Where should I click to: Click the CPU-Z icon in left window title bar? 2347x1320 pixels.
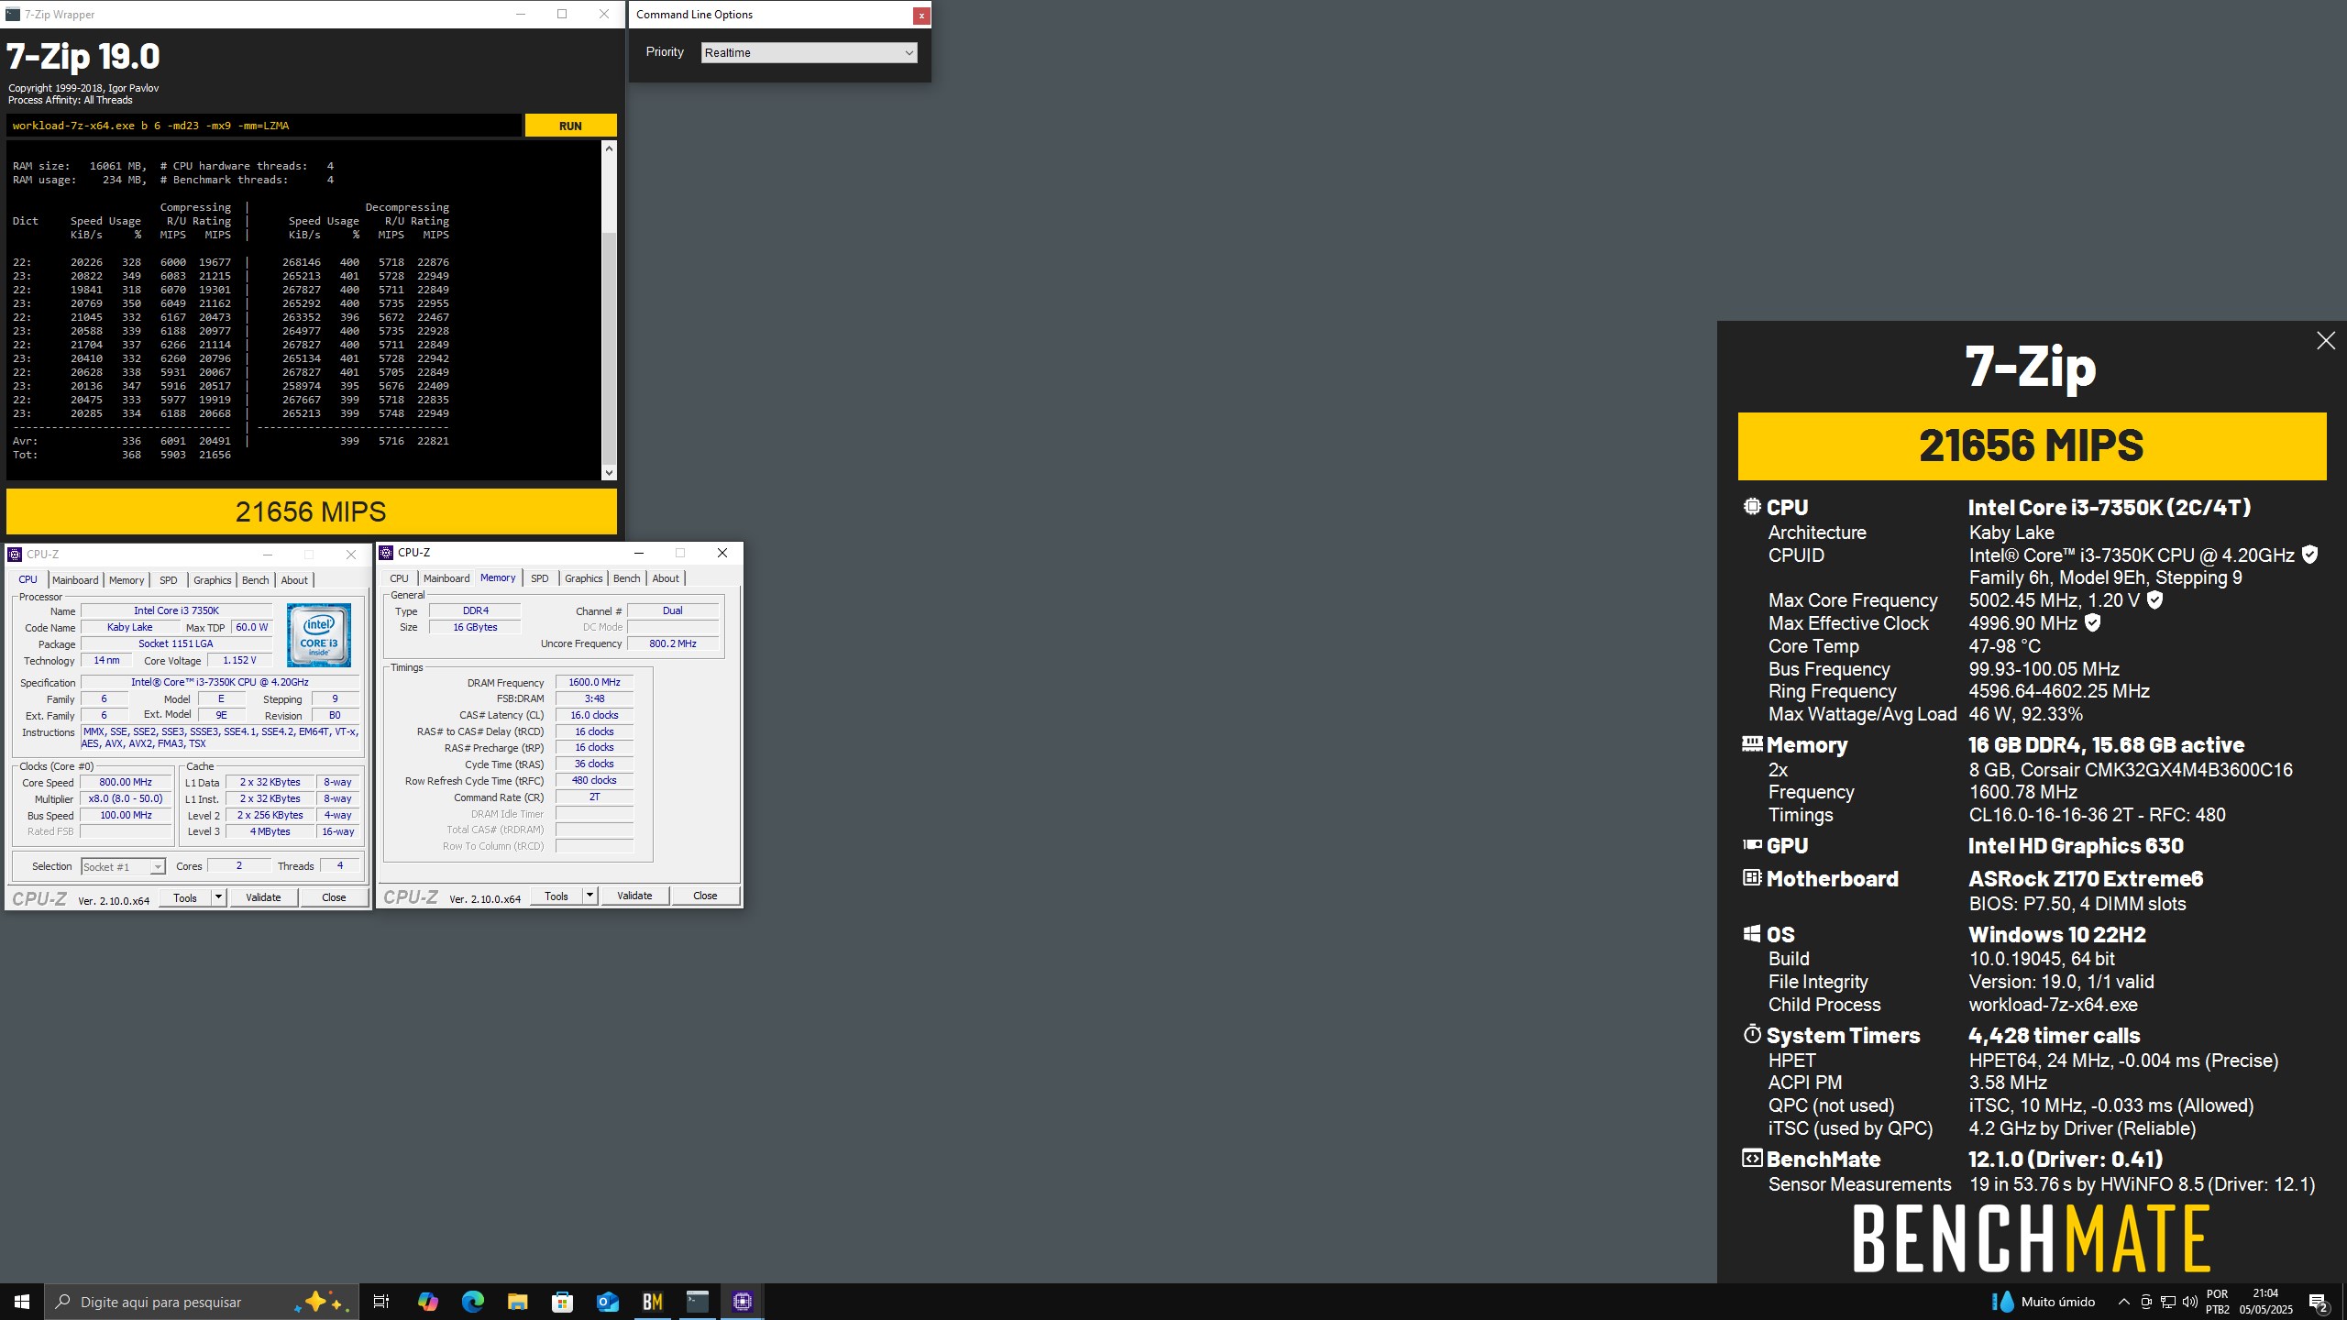pos(15,555)
